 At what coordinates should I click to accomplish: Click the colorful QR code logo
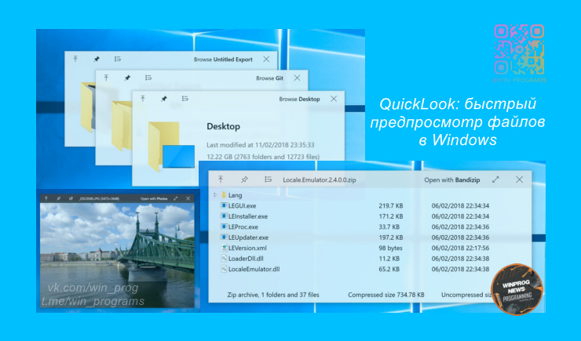tap(519, 47)
